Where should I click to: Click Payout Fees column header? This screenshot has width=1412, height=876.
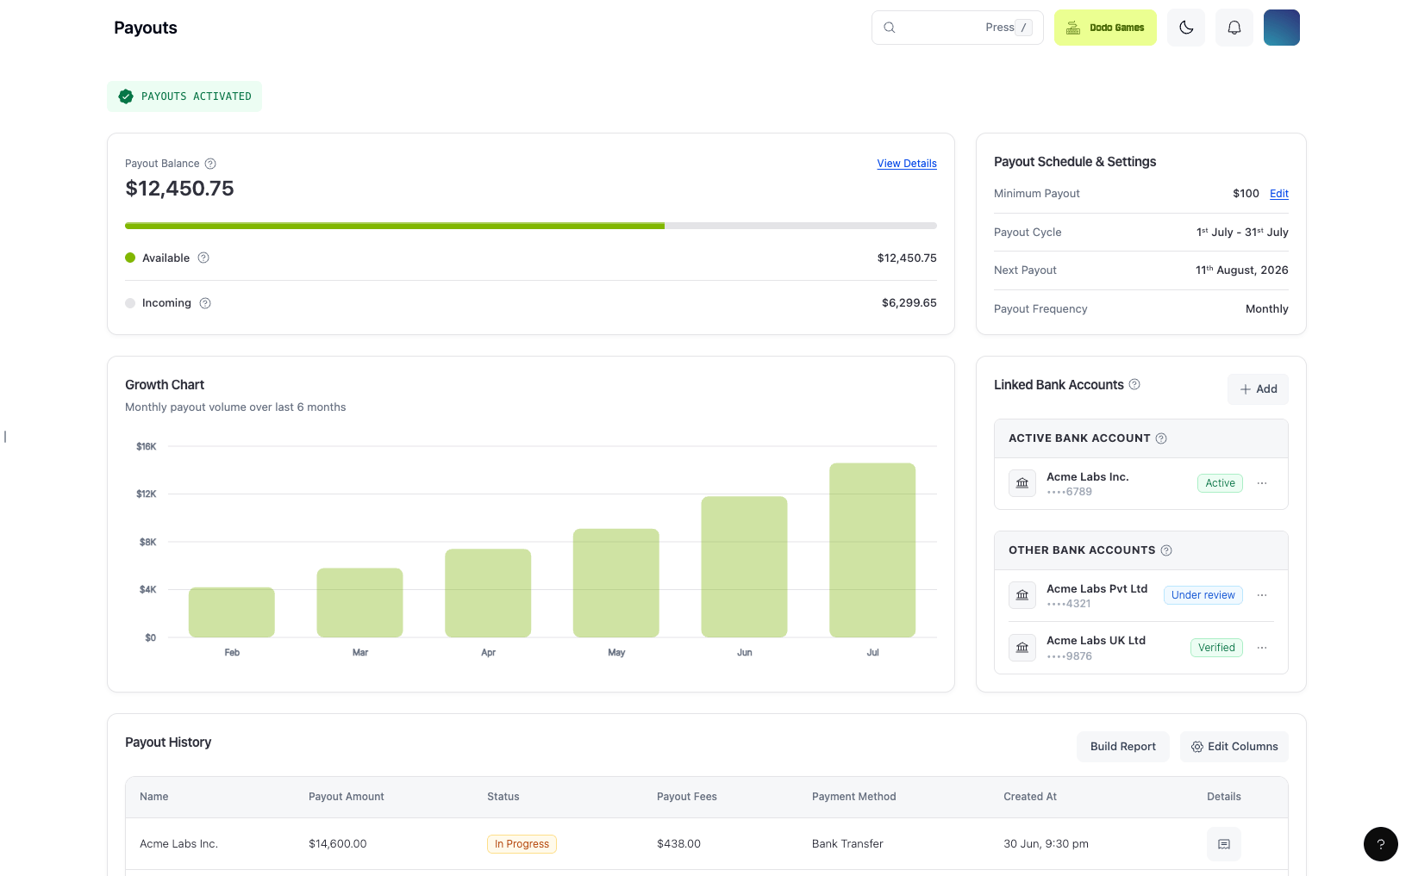(687, 797)
